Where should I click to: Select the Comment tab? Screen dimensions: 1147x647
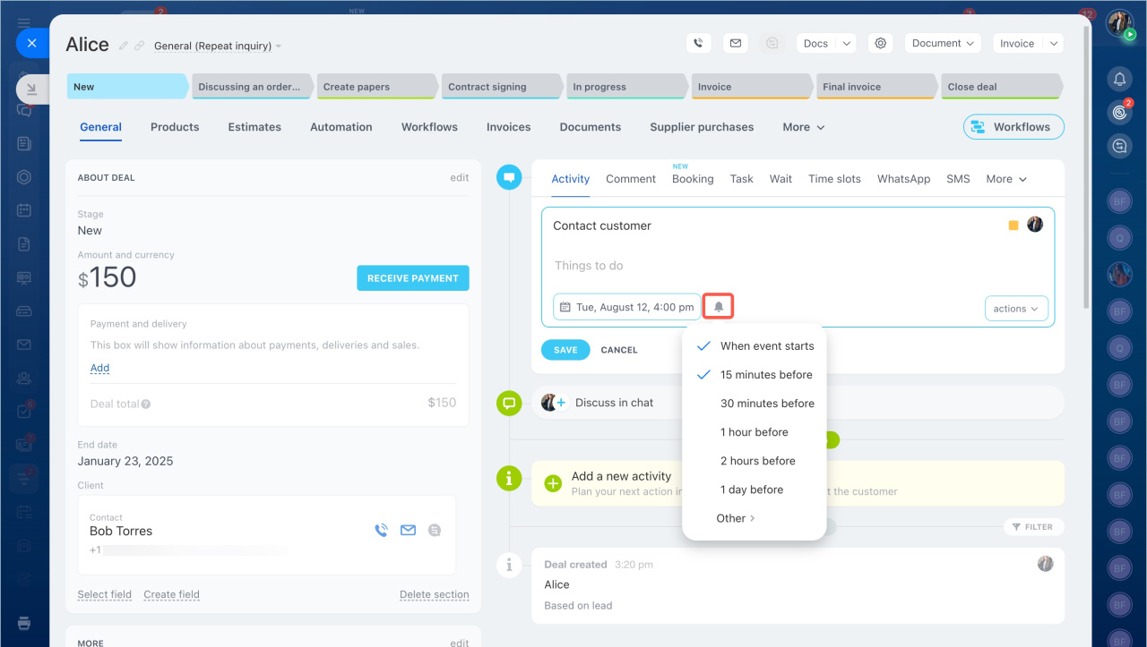631,179
